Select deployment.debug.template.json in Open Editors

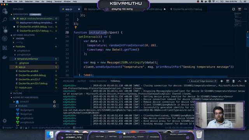click(37, 23)
